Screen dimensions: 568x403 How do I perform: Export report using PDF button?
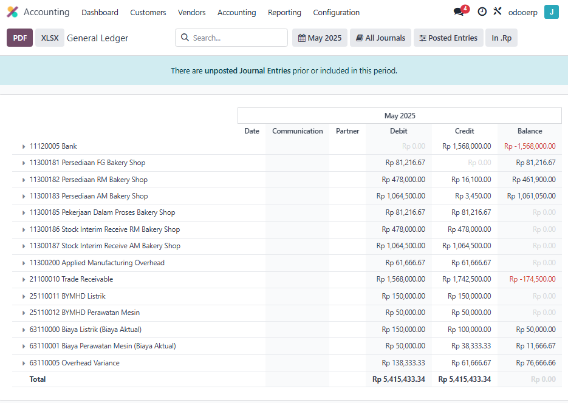19,38
